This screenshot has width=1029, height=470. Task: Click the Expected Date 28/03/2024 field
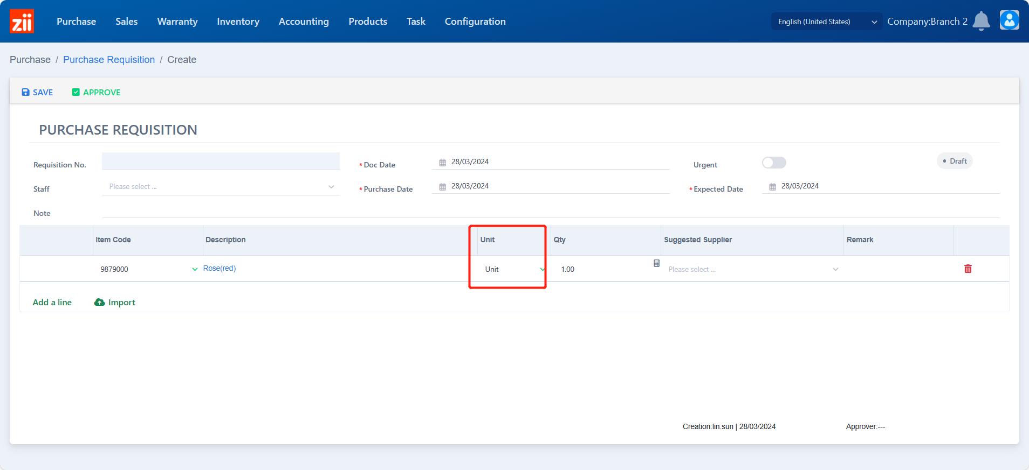pyautogui.click(x=881, y=186)
